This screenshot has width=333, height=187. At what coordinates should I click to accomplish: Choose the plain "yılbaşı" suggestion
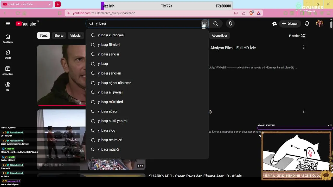click(x=147, y=64)
